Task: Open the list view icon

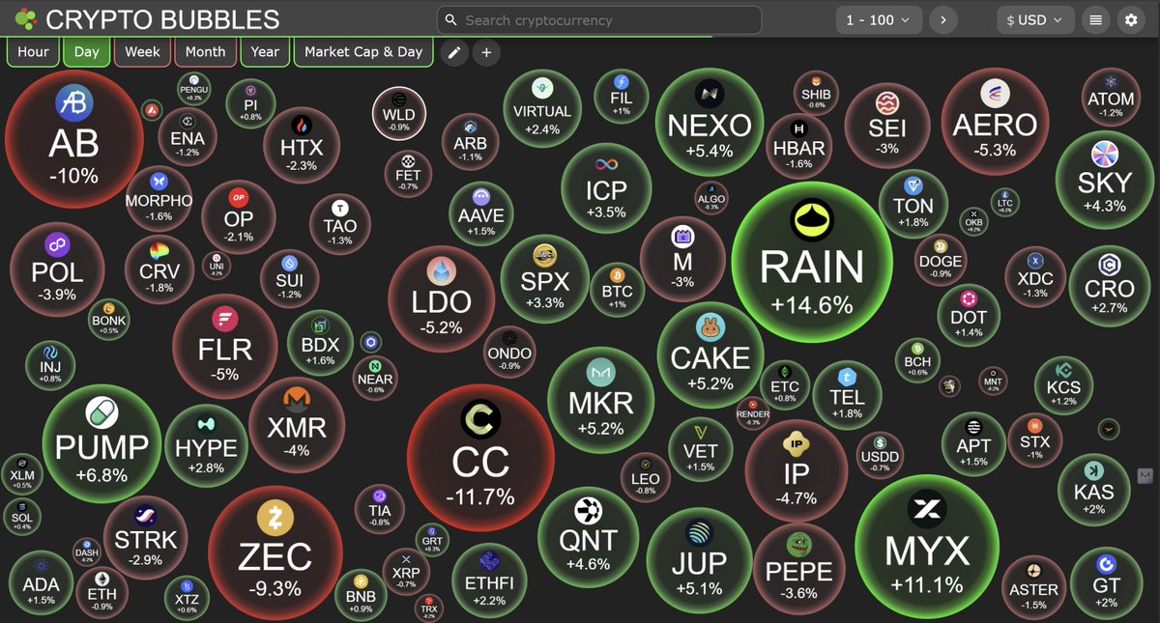Action: coord(1095,19)
